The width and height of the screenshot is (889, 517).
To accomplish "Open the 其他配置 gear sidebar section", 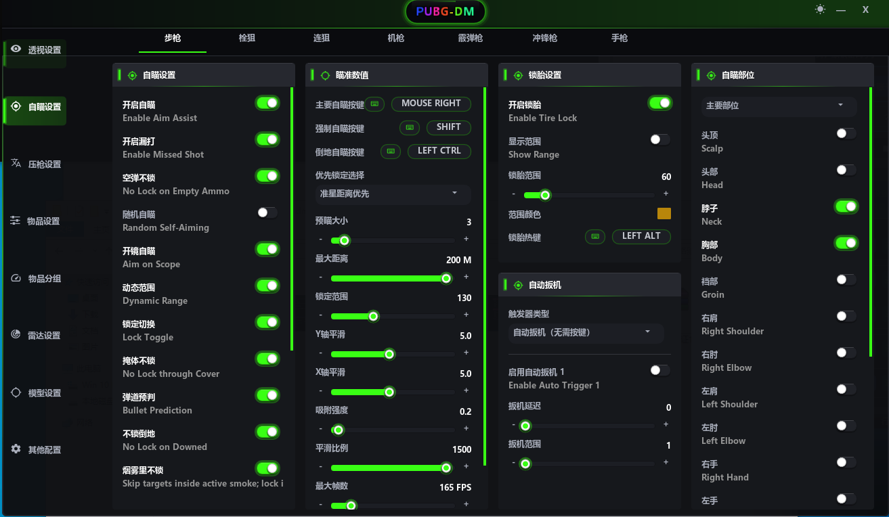I will [x=35, y=449].
